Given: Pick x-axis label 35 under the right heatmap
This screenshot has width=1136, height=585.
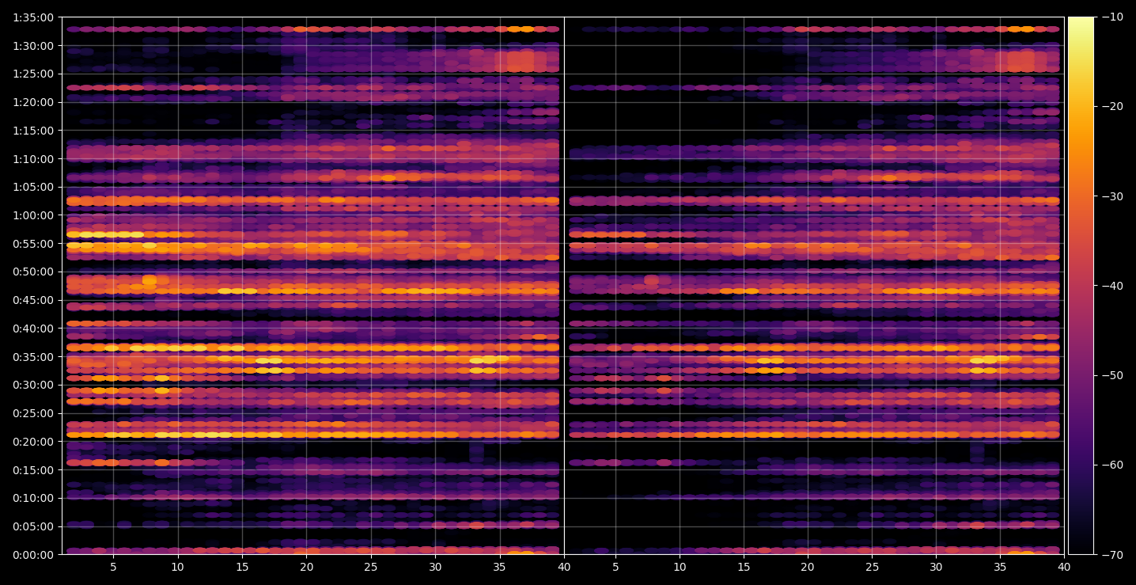Looking at the screenshot, I should pos(1000,567).
